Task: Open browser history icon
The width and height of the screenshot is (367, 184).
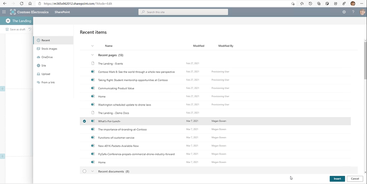Action: click(310, 3)
